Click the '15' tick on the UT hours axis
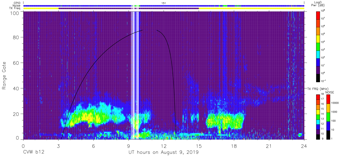Screen dimensions: 342x158 [x=199, y=146]
